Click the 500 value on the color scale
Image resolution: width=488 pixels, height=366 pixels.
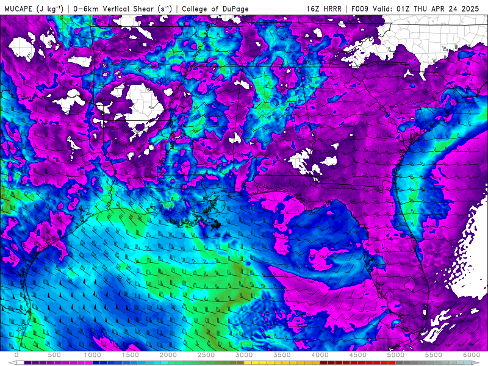[54, 355]
